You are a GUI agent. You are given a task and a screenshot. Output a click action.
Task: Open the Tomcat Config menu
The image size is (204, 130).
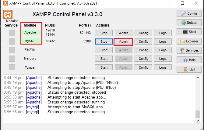pos(143,67)
